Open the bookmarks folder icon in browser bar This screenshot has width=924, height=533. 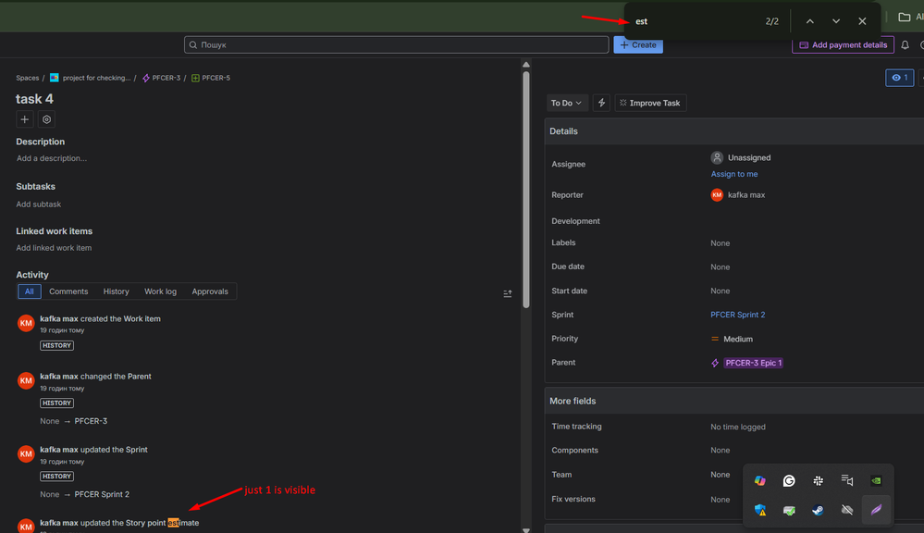click(904, 17)
